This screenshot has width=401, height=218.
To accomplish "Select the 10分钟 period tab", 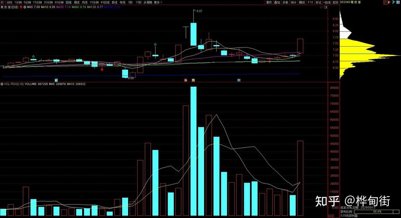I will pyautogui.click(x=94, y=2).
